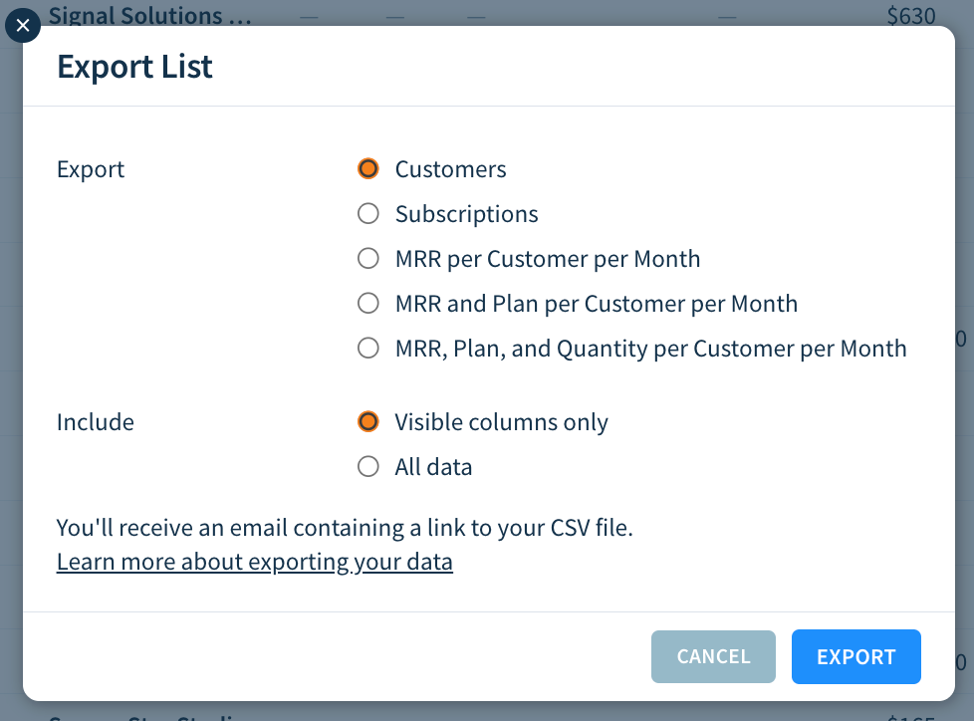Click the partially visible $165 value at bottom

pos(911,714)
